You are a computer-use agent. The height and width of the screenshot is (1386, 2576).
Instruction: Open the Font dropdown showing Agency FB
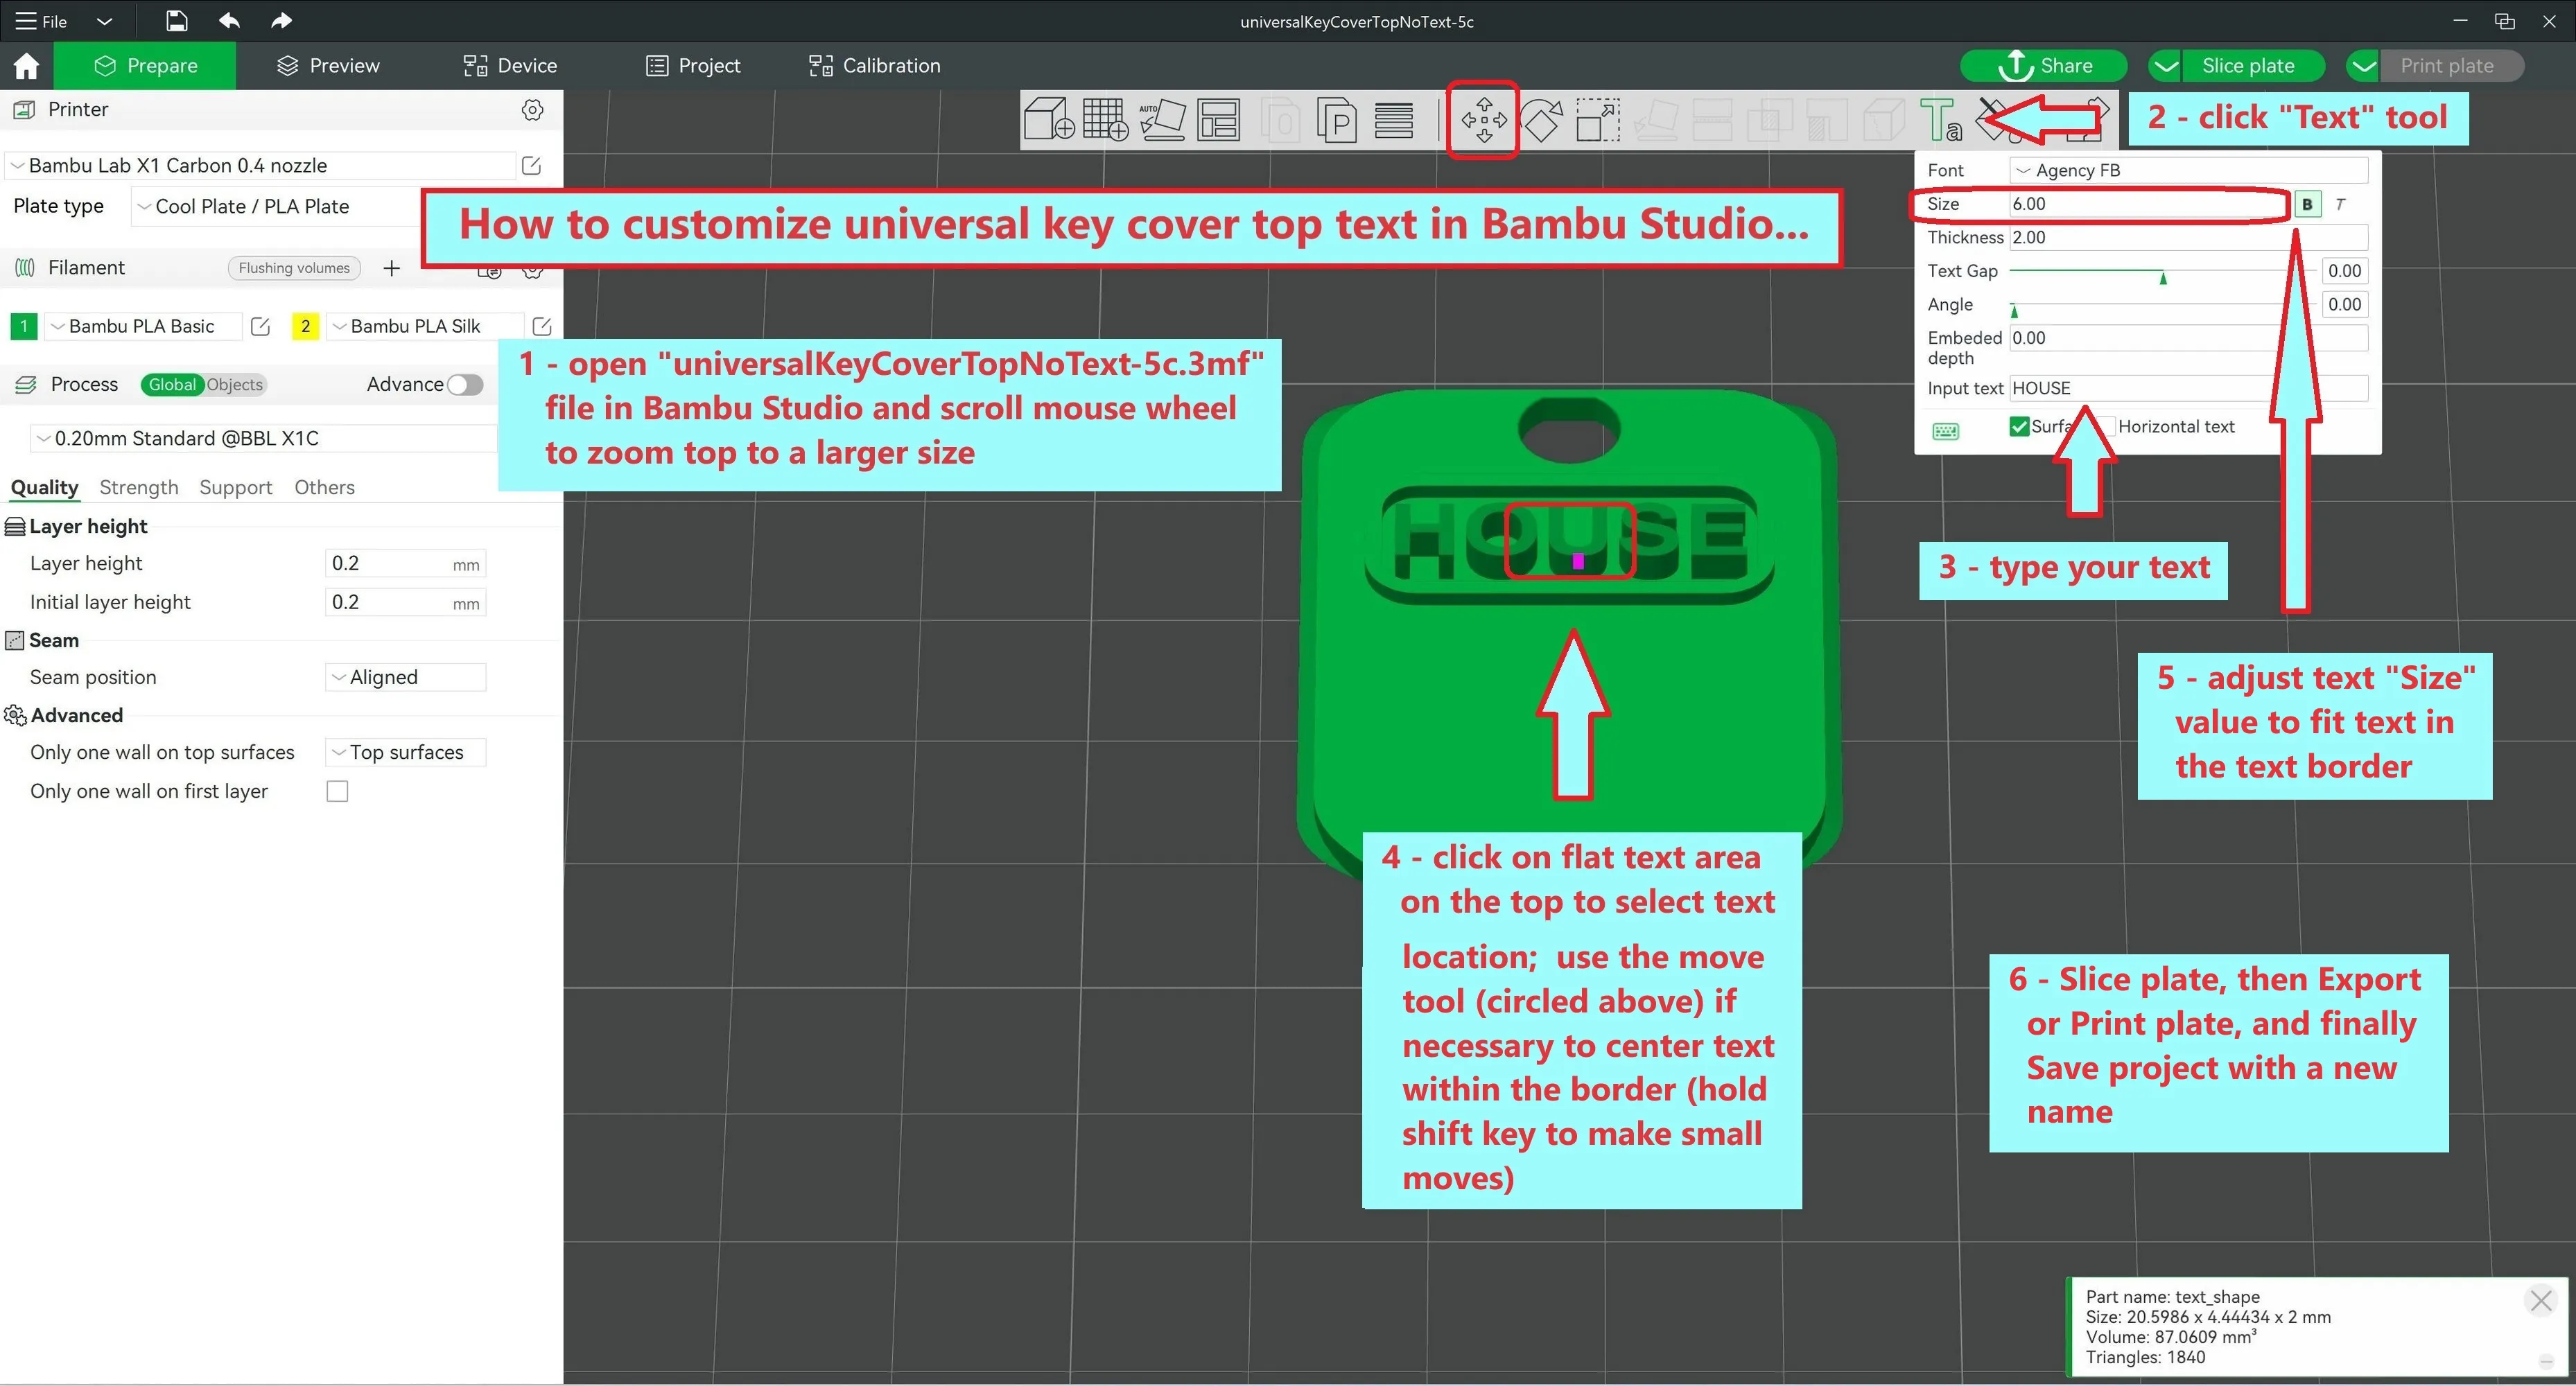click(2189, 171)
